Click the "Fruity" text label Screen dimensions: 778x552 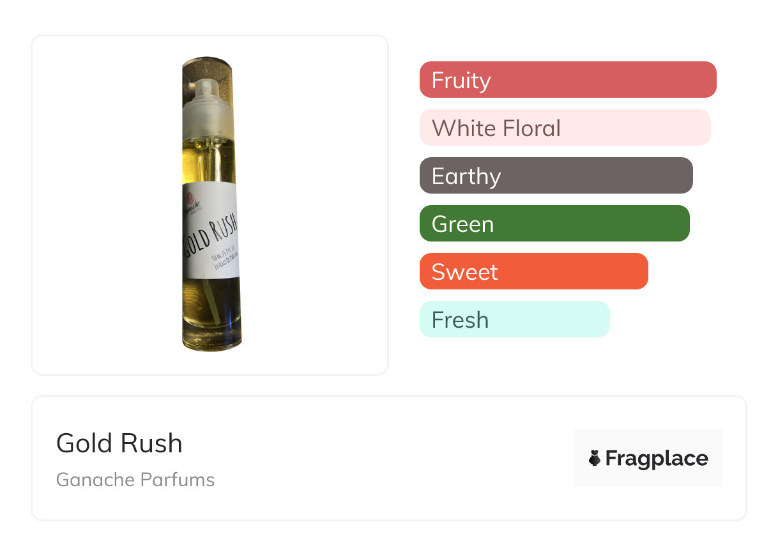(461, 80)
